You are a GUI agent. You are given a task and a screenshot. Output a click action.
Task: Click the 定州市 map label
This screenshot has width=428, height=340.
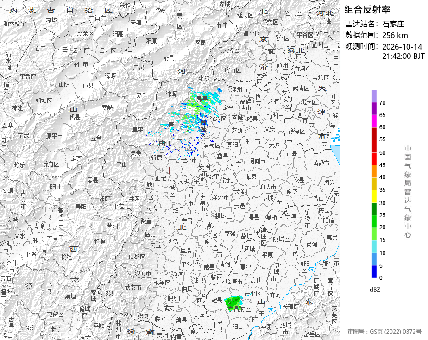click(189, 160)
